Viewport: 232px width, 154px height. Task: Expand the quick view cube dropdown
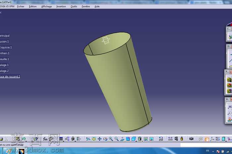click(136, 141)
